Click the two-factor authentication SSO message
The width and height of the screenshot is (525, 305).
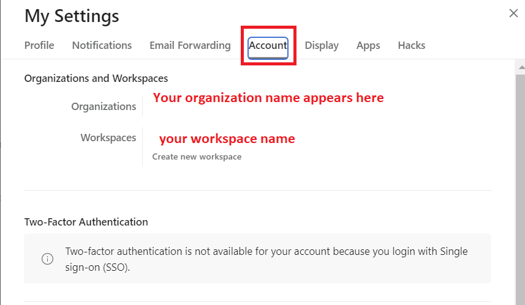point(270,259)
